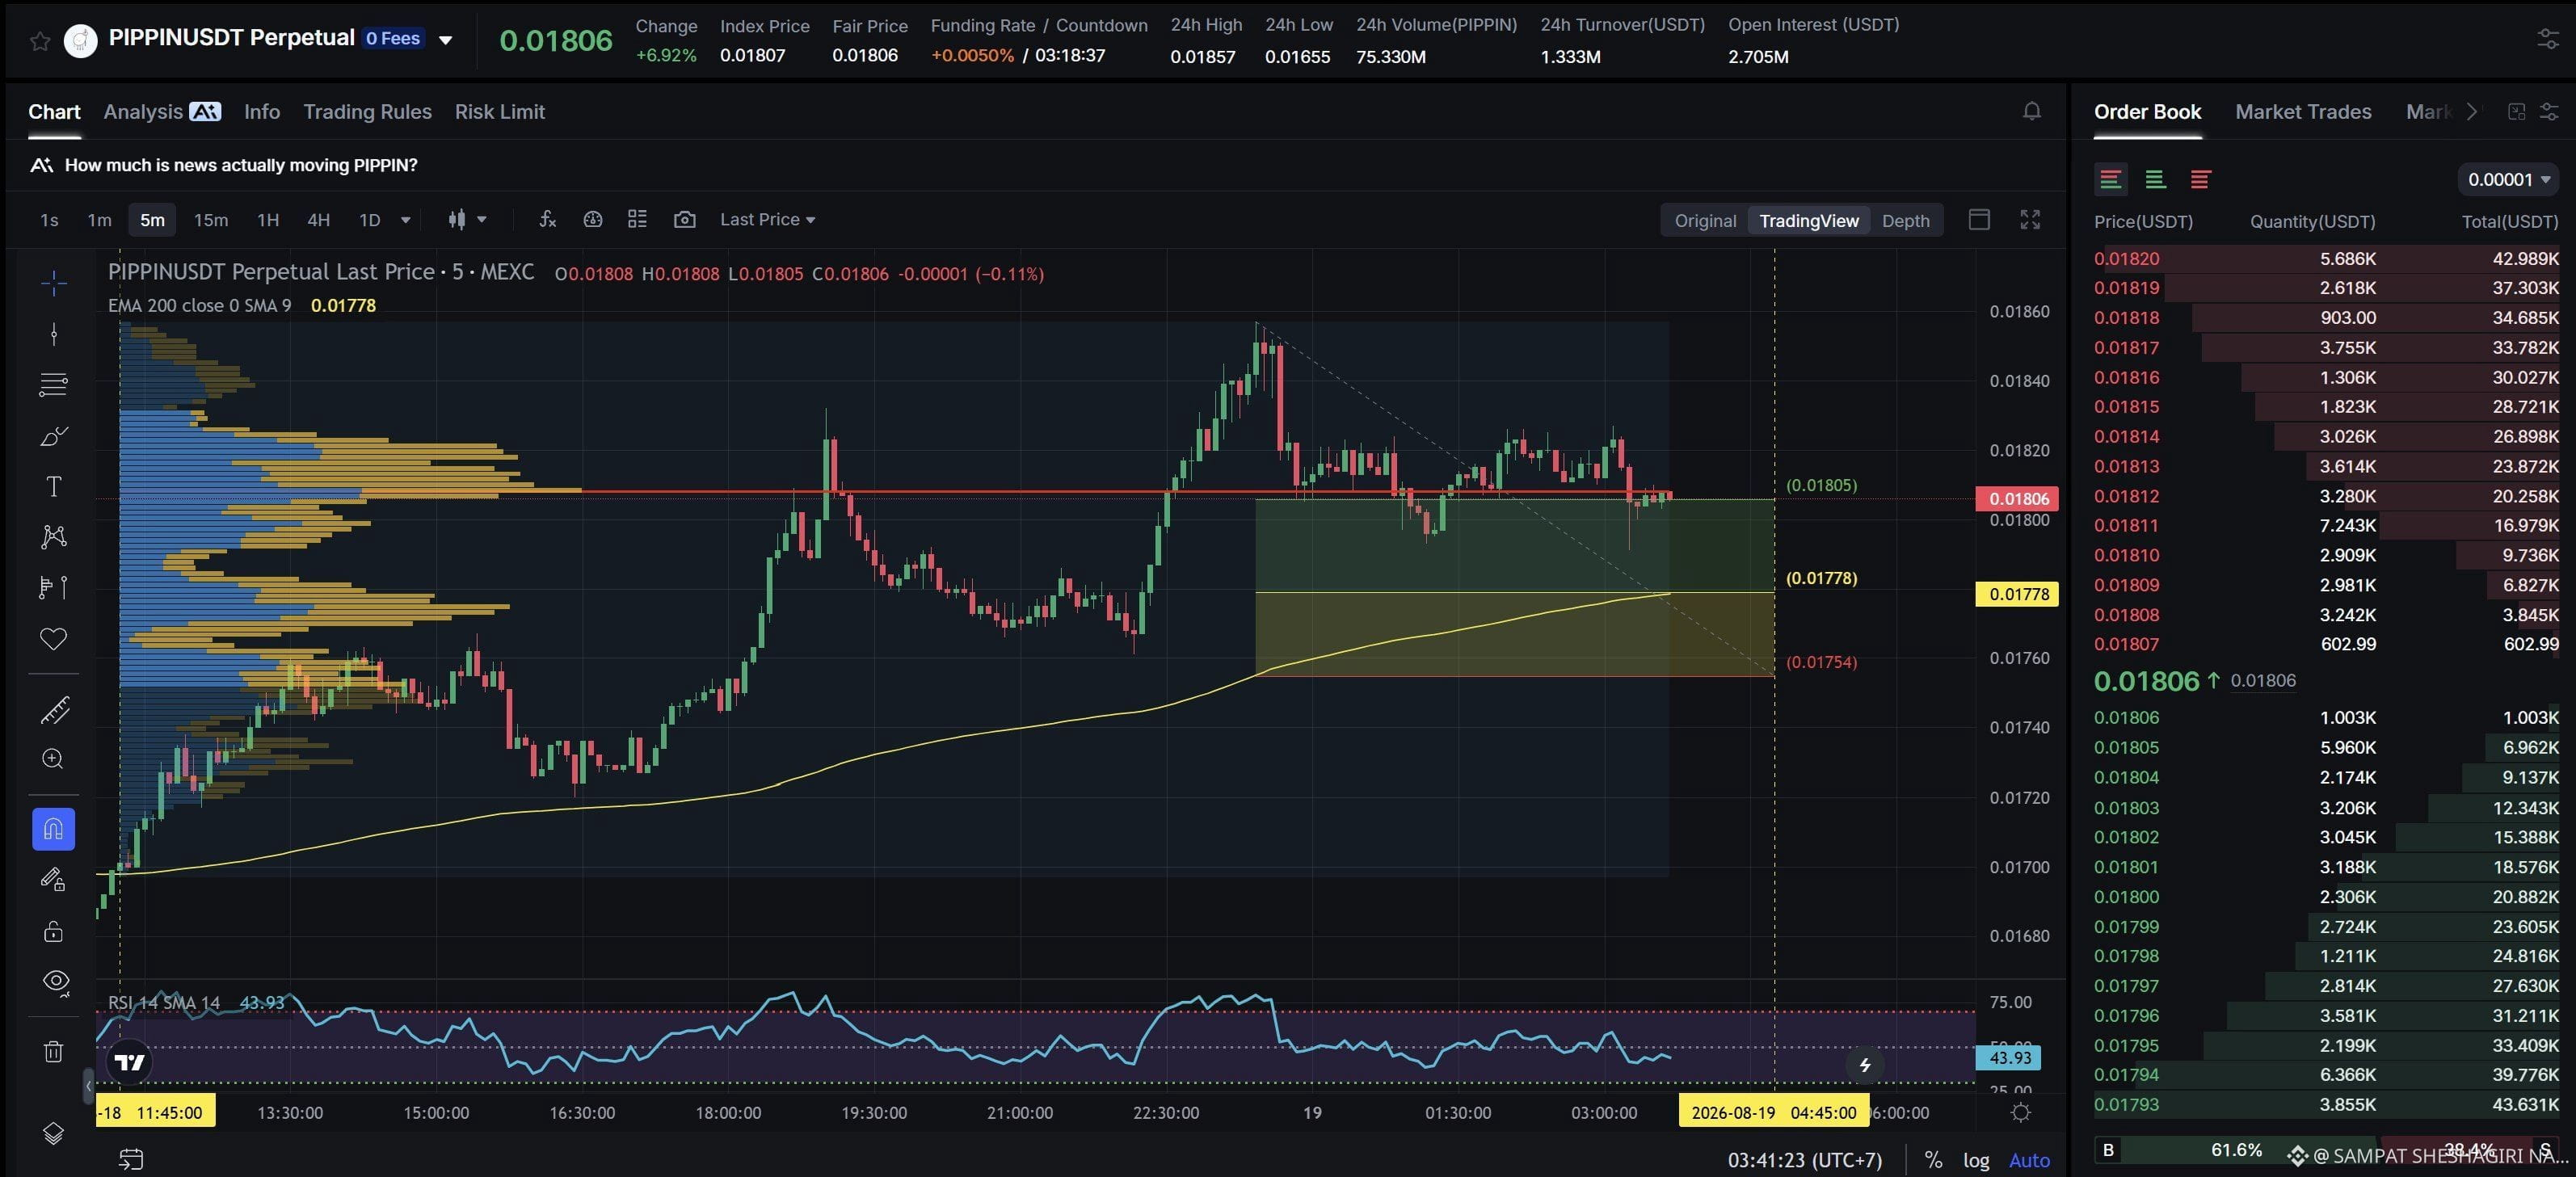
Task: Add PIPPINUSDT to favorites with the star
Action: (40, 40)
